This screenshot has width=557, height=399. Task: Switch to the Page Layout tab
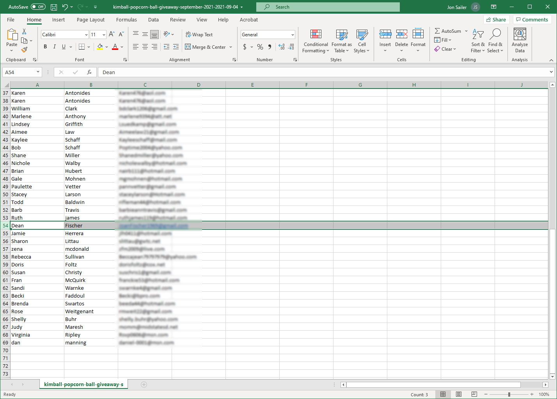(90, 20)
